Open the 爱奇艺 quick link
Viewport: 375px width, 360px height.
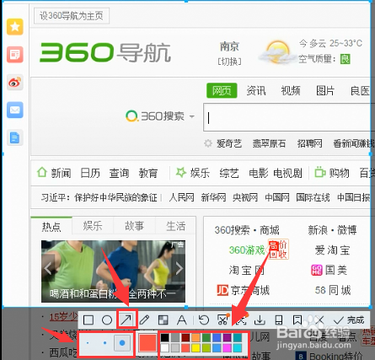pos(229,143)
